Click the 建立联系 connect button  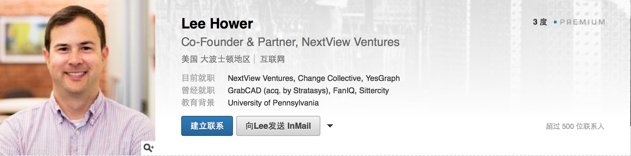(x=207, y=126)
